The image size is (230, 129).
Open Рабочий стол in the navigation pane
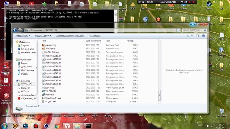click(27, 49)
